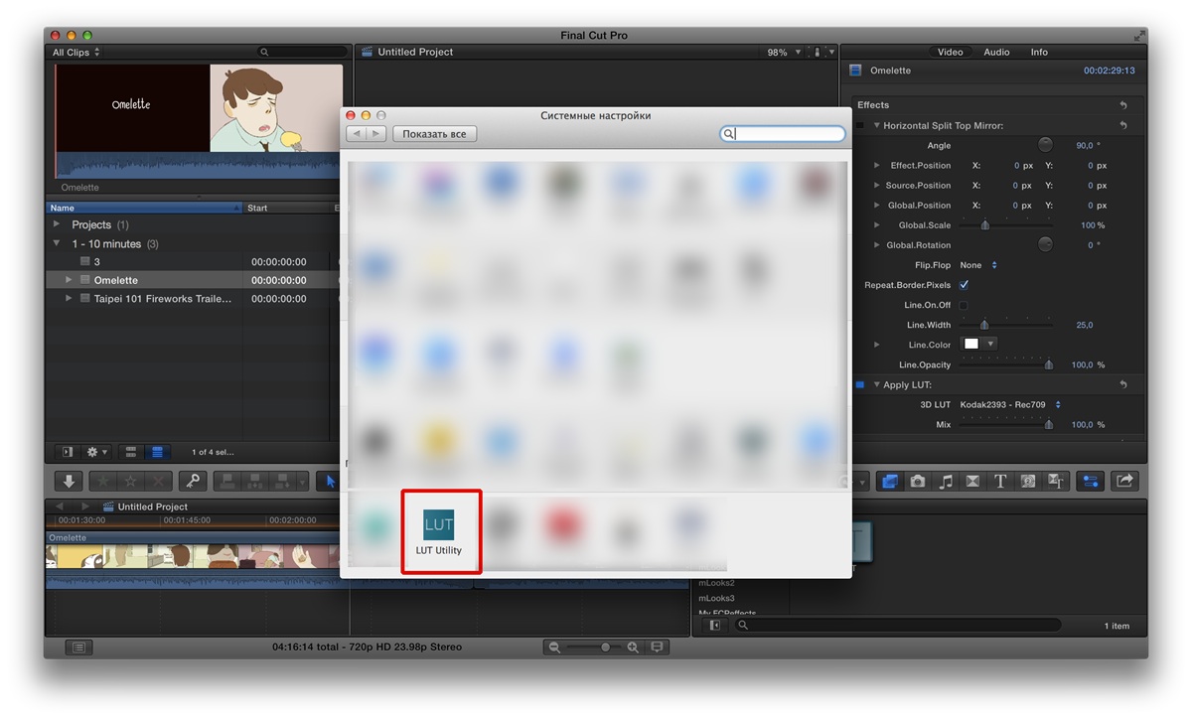Open the keyword editor key icon

[x=192, y=481]
